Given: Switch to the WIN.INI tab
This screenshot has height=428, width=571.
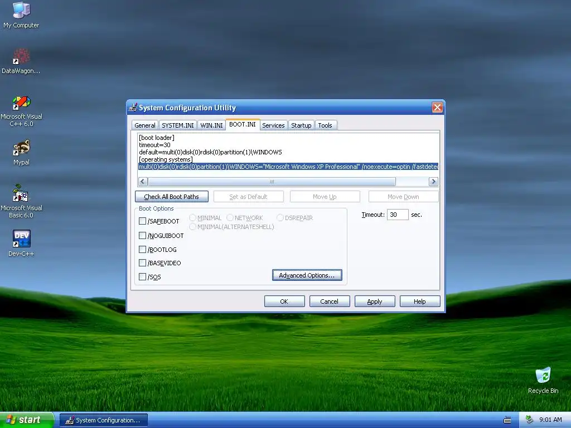Looking at the screenshot, I should 211,125.
